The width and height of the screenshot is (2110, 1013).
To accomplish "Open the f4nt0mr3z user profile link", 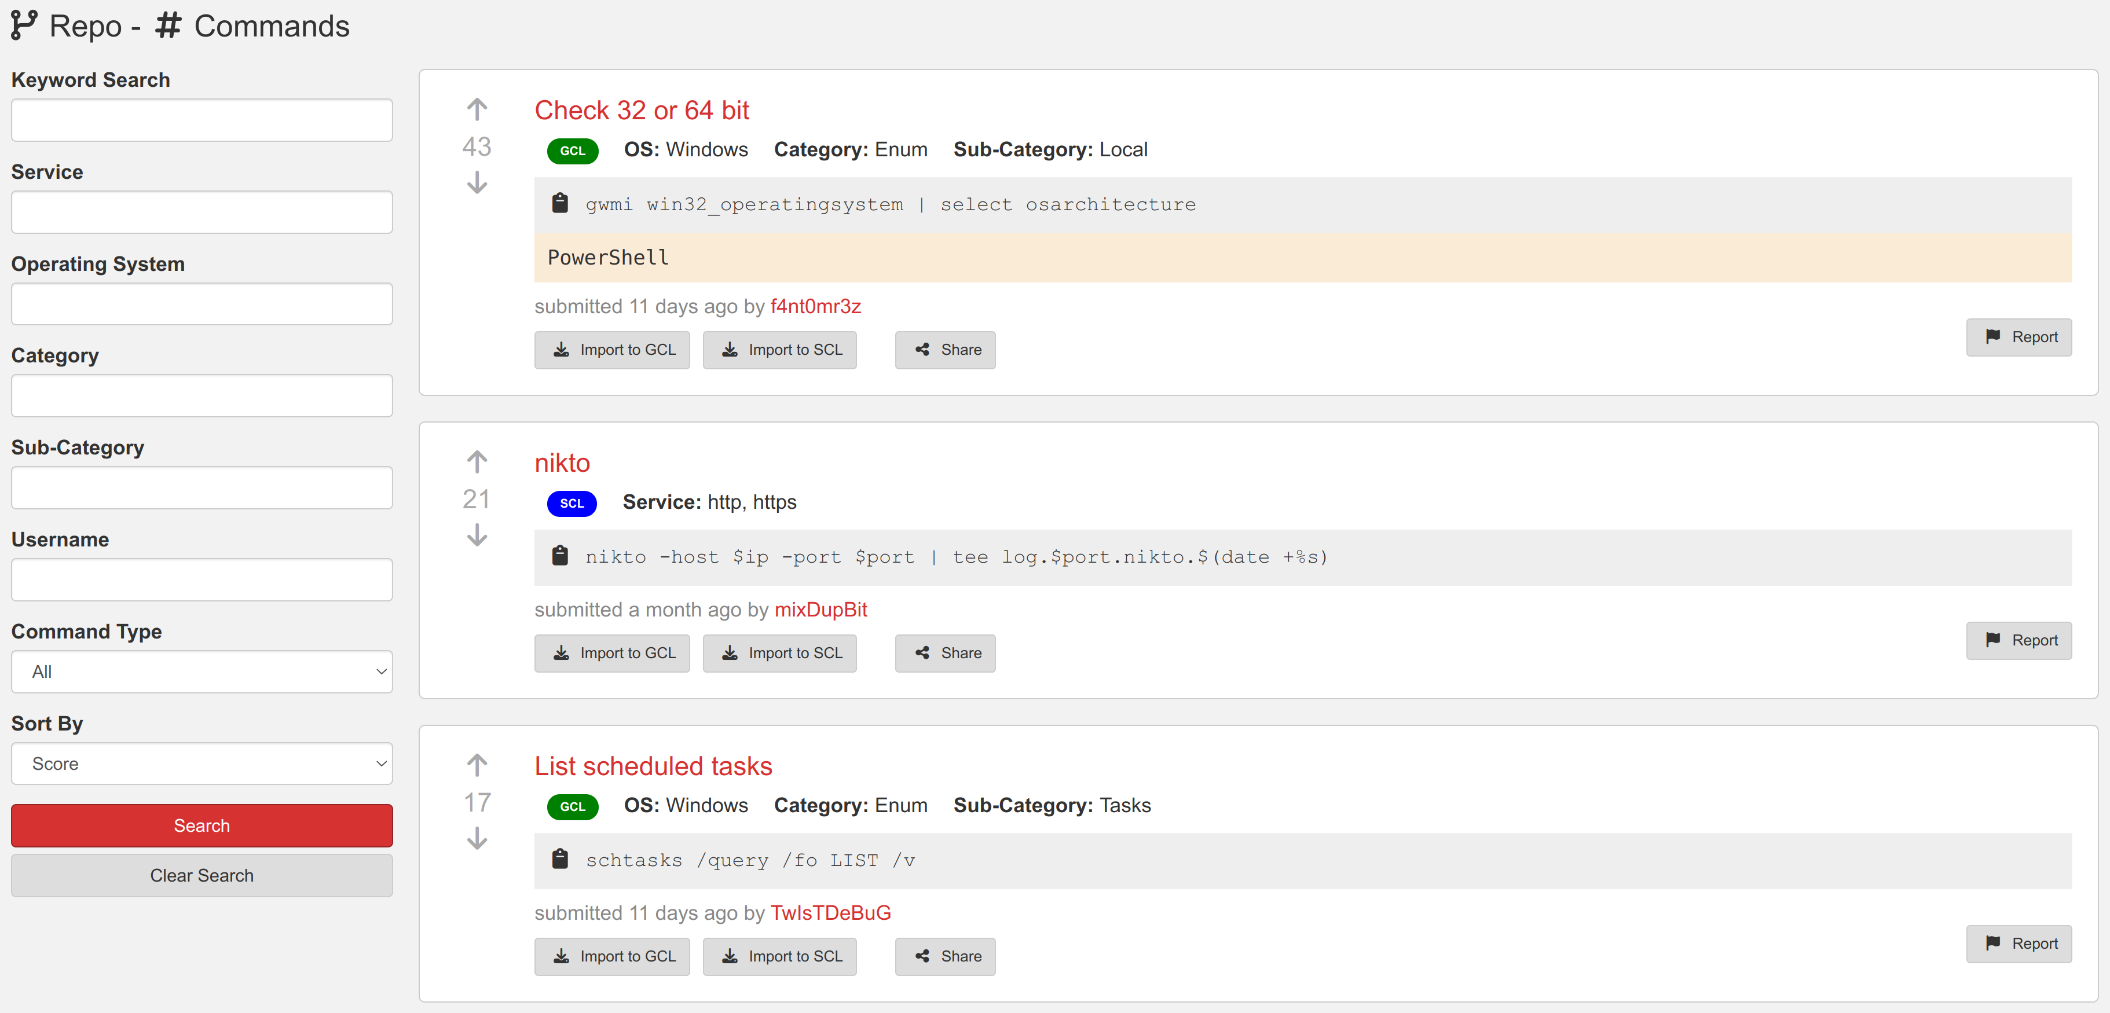I will [x=816, y=306].
